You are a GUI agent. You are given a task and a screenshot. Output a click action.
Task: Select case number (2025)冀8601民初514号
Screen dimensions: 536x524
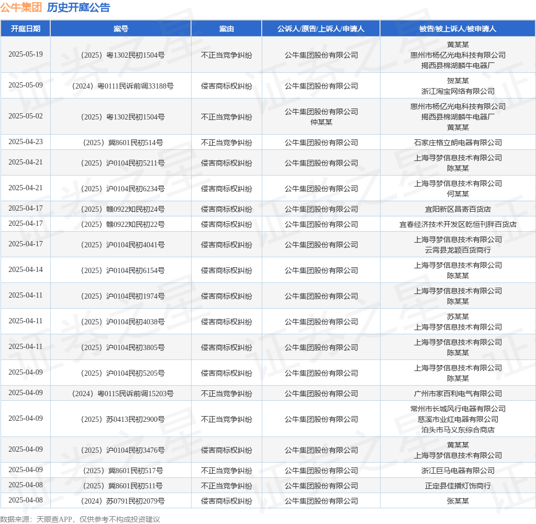tap(122, 143)
